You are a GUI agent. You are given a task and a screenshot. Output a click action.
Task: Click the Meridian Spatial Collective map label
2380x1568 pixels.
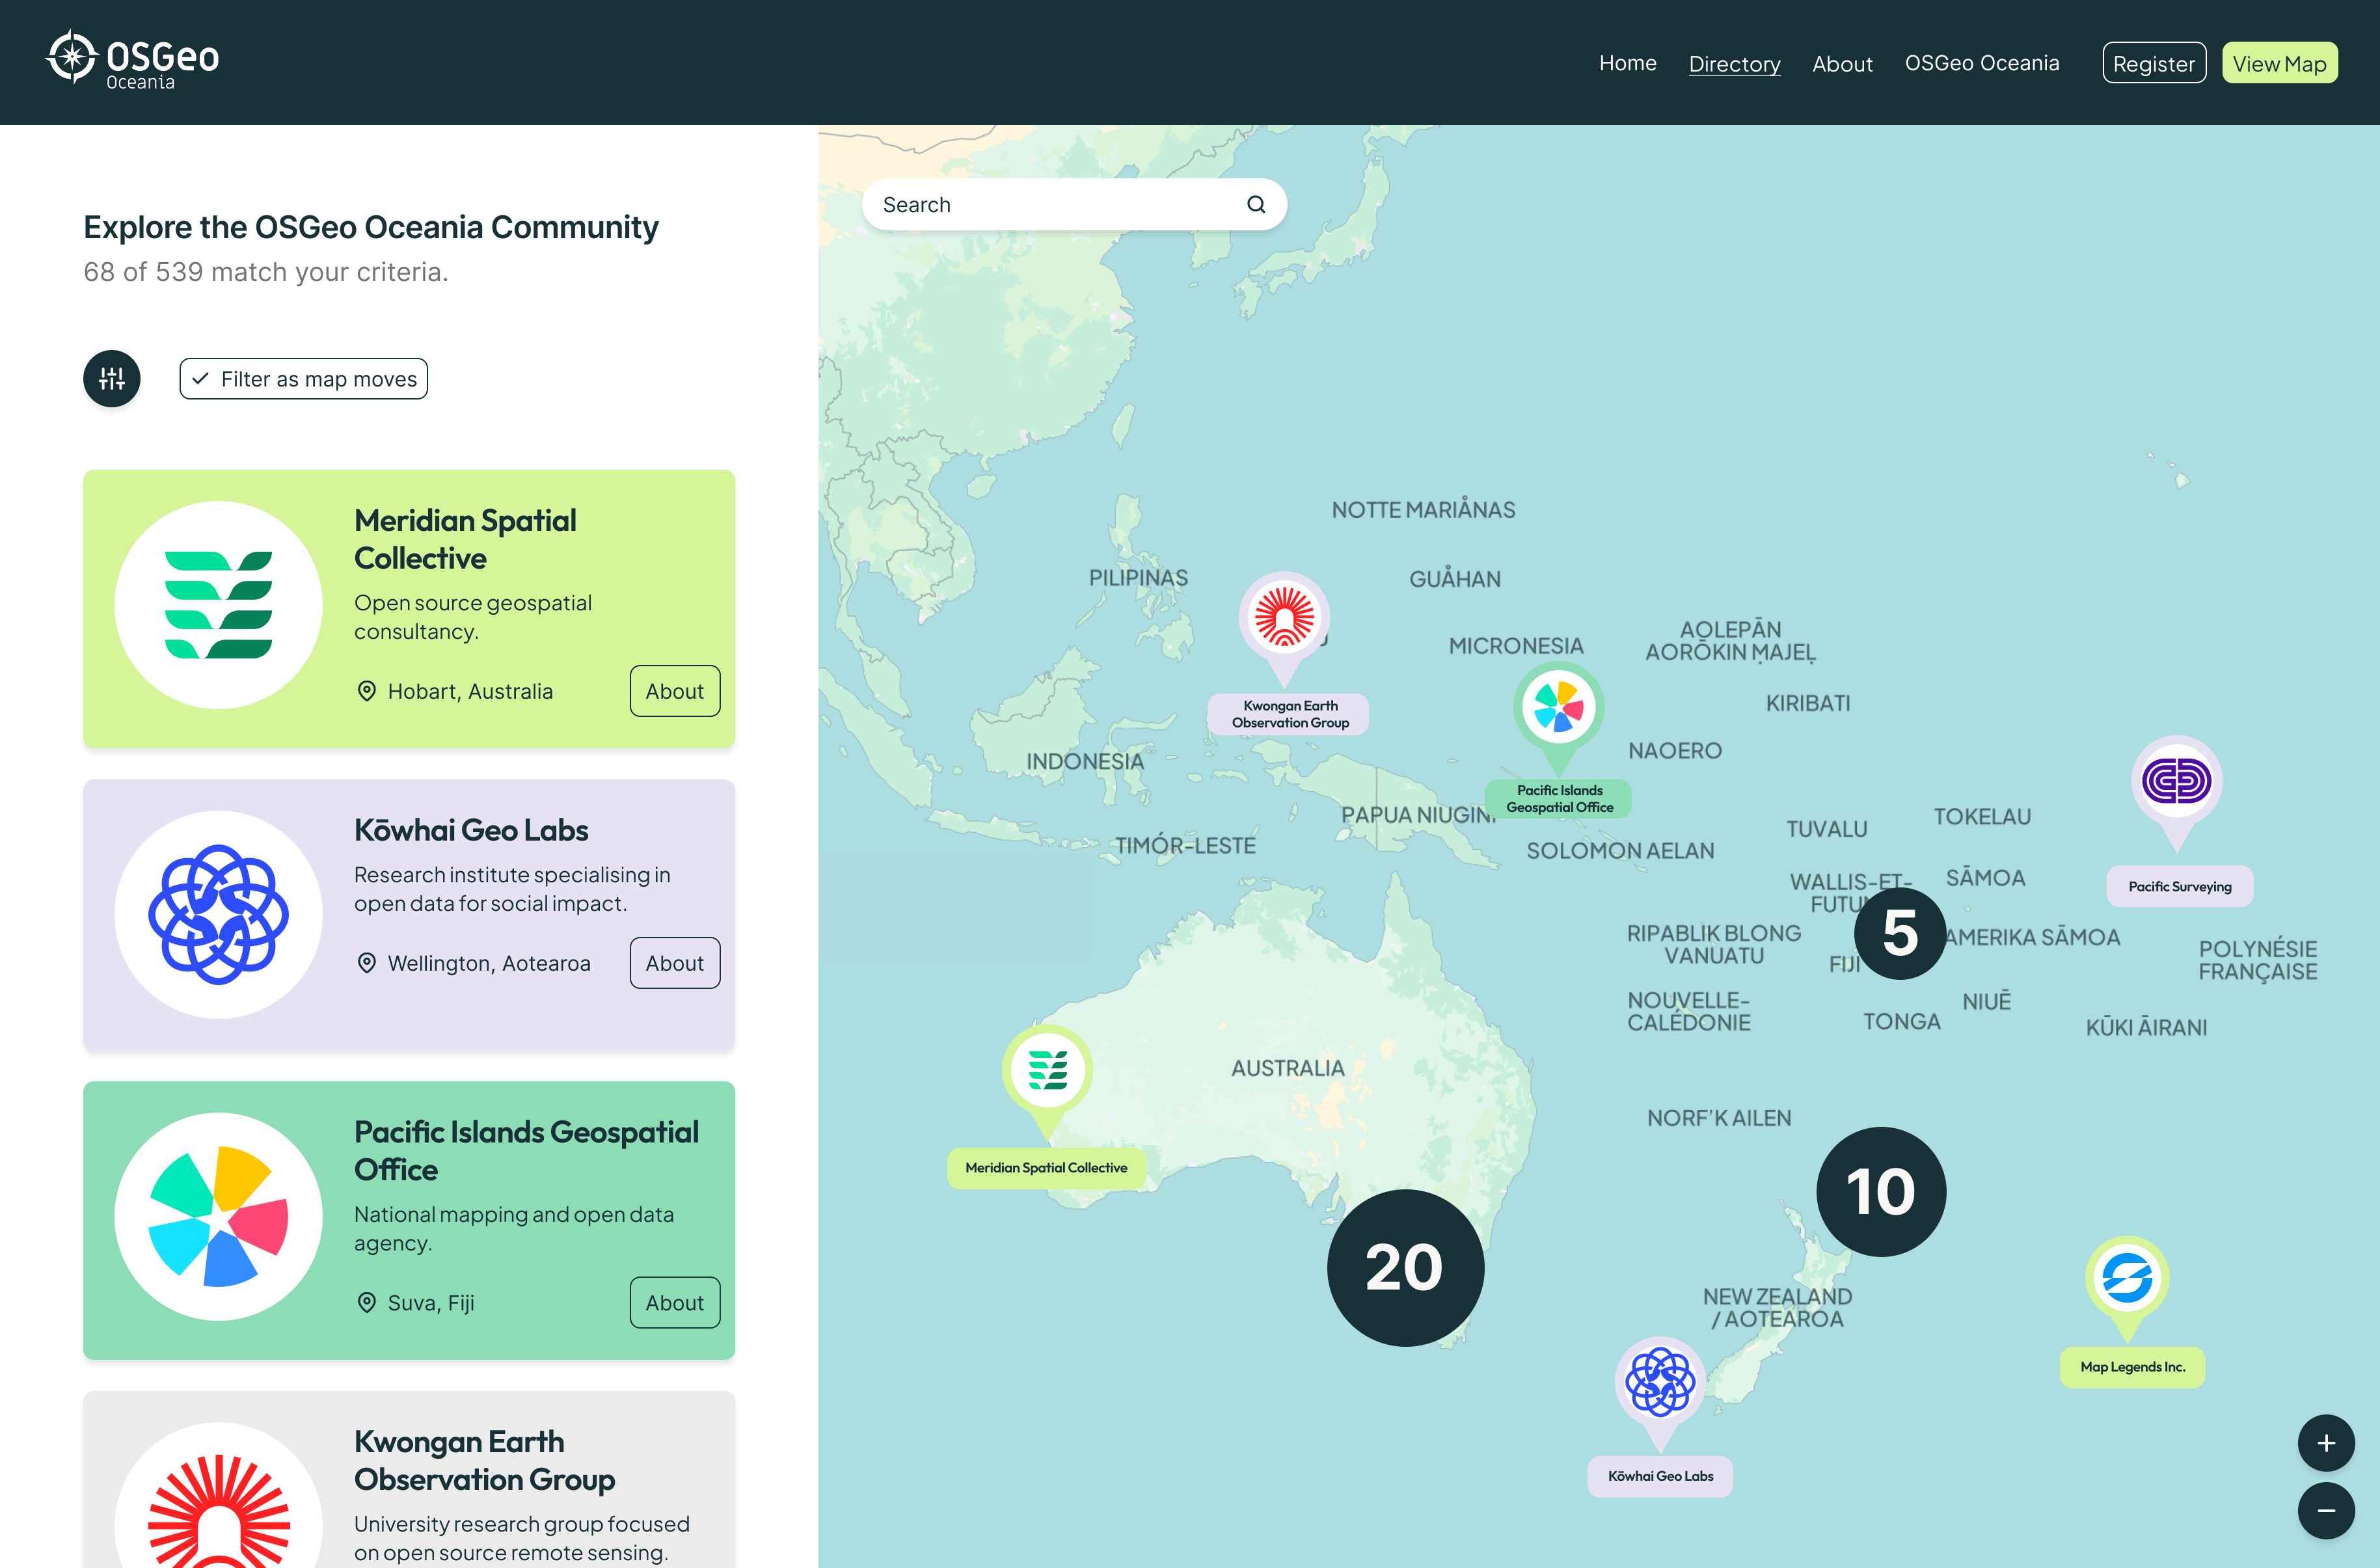[1046, 1168]
